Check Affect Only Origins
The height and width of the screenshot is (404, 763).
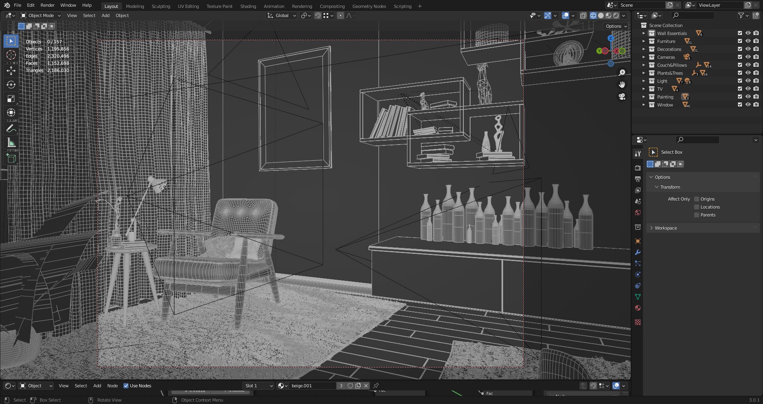[x=697, y=199]
